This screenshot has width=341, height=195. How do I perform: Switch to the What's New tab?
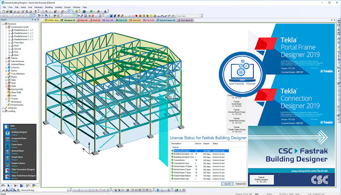coord(52,20)
